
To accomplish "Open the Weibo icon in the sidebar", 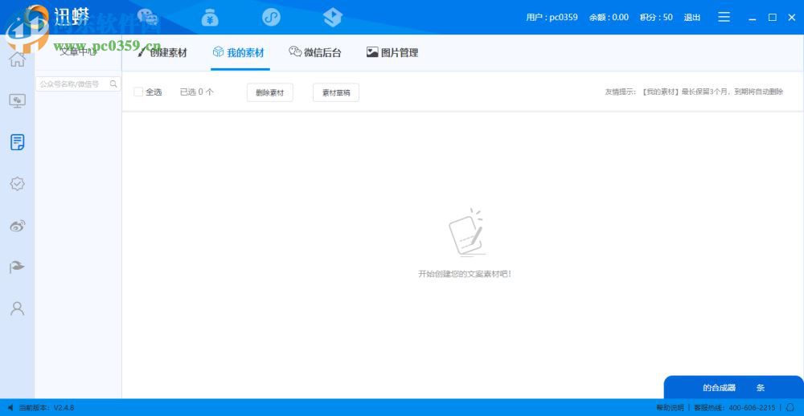I will click(18, 226).
